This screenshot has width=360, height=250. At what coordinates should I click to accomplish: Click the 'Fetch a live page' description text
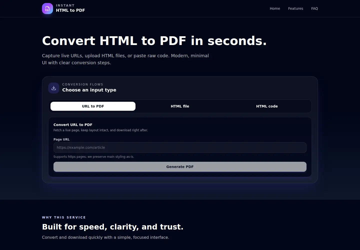tap(100, 130)
